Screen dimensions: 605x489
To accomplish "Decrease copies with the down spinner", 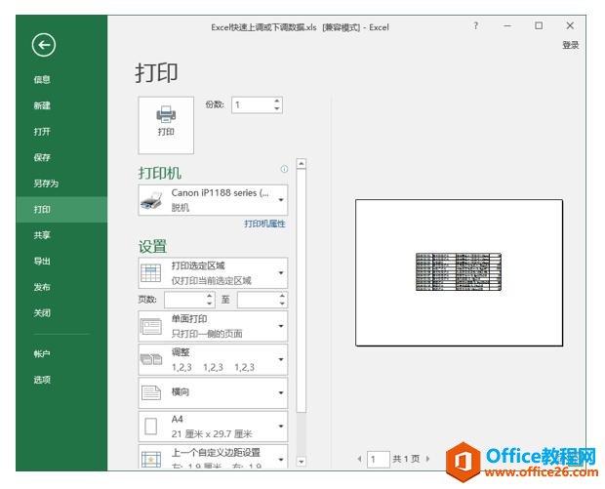I will (277, 109).
